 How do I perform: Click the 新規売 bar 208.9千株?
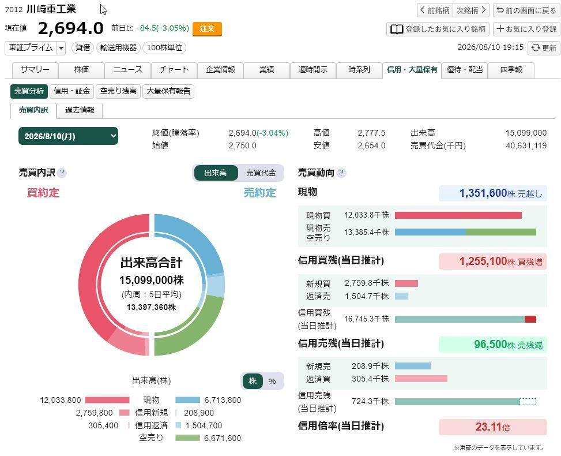pos(412,366)
